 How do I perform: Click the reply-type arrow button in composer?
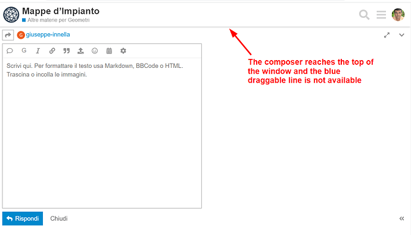(8, 35)
